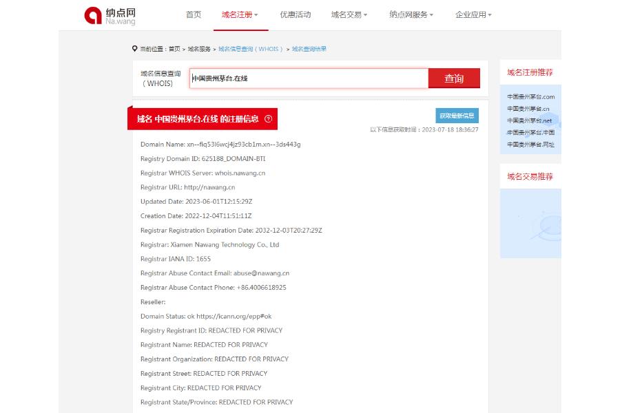Click Registry Domain ID 625188_DOMAIN-BTI line
Viewport: 620px width, 413px height.
click(x=203, y=158)
